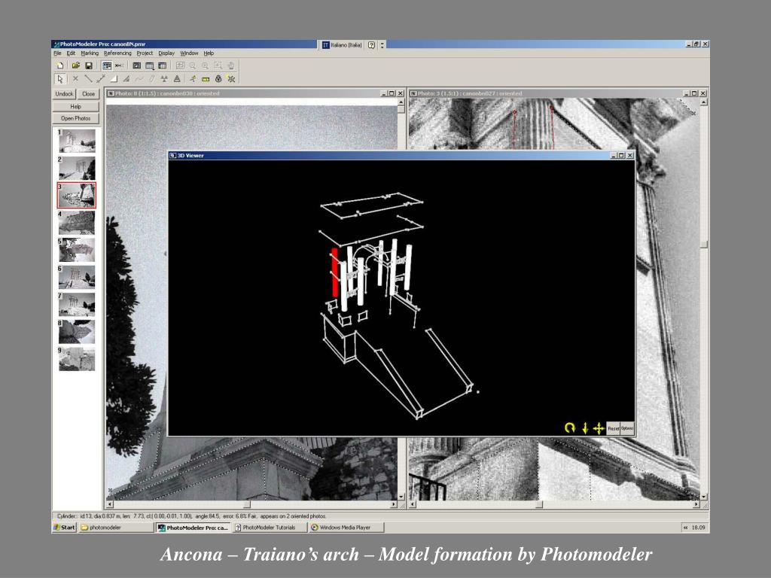
Task: Click Photo 3 window scroll-down arrow
Action: pos(704,497)
